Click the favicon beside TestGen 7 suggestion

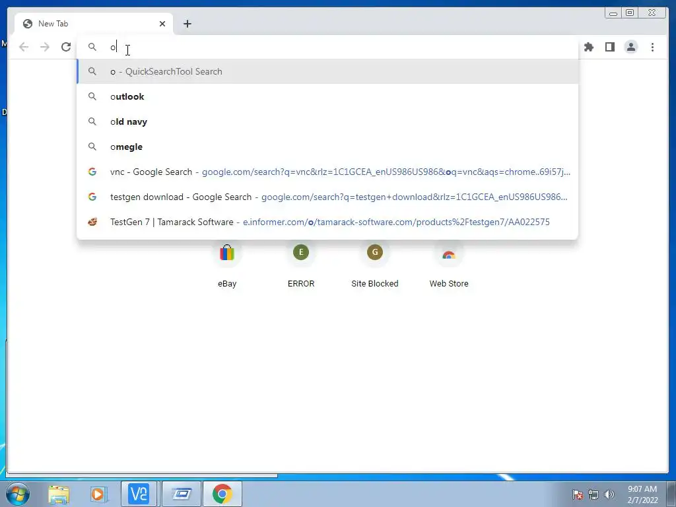point(92,222)
